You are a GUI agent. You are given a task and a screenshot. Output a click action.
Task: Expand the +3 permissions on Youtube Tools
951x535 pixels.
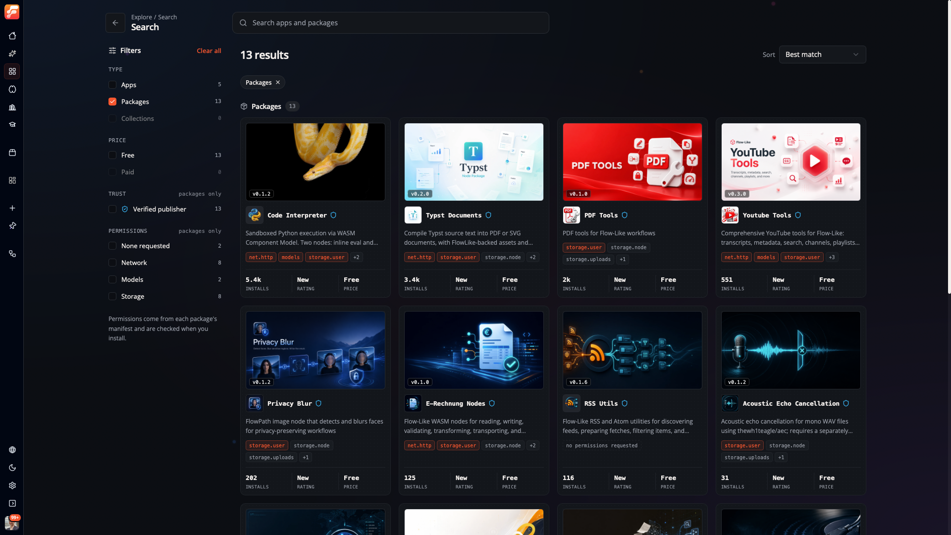click(x=832, y=257)
